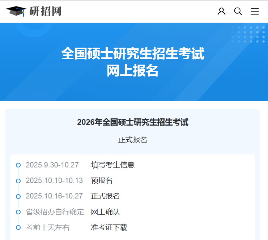Open the user account icon
The image size is (268, 240).
pyautogui.click(x=221, y=12)
